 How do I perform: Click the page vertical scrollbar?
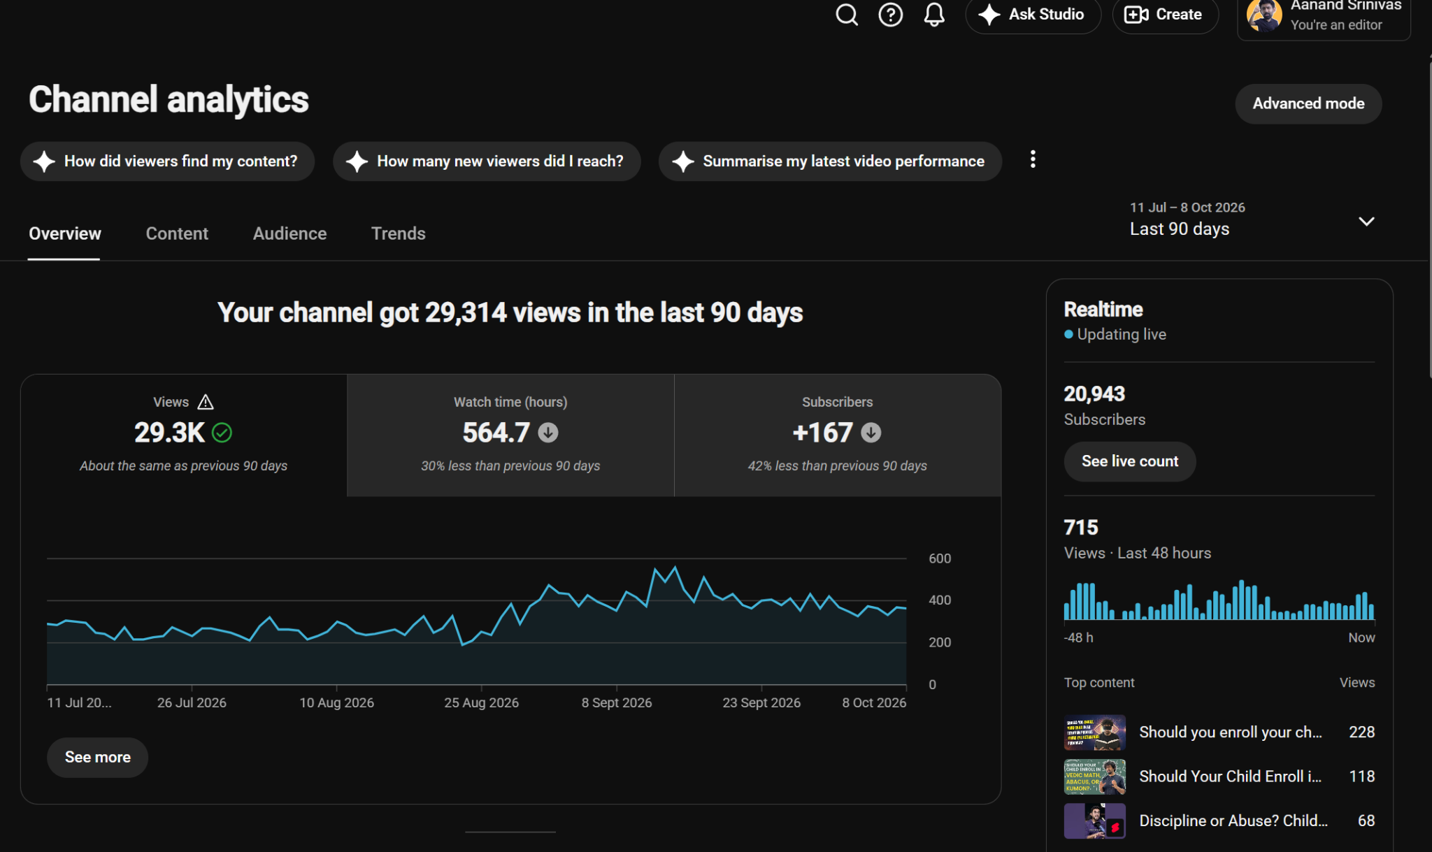pos(1429,220)
